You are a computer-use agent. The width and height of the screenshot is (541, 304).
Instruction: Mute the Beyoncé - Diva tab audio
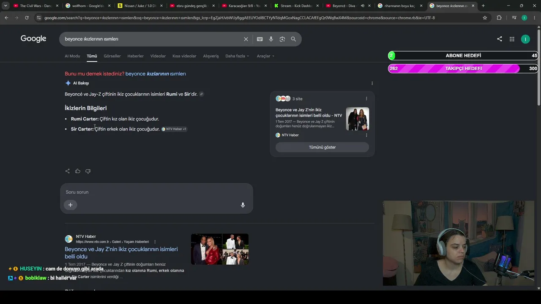pos(362,6)
